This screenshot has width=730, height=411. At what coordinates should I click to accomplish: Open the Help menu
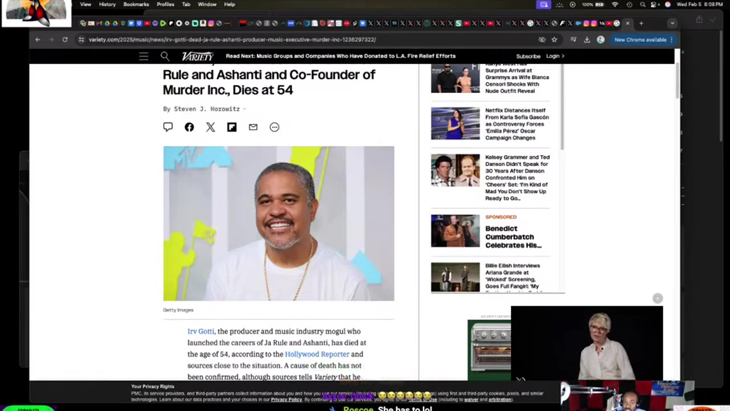click(x=229, y=5)
